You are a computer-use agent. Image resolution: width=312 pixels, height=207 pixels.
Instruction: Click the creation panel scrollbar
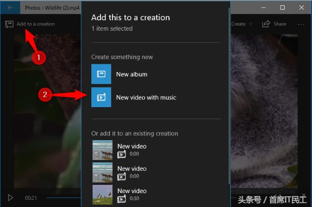coord(229,96)
